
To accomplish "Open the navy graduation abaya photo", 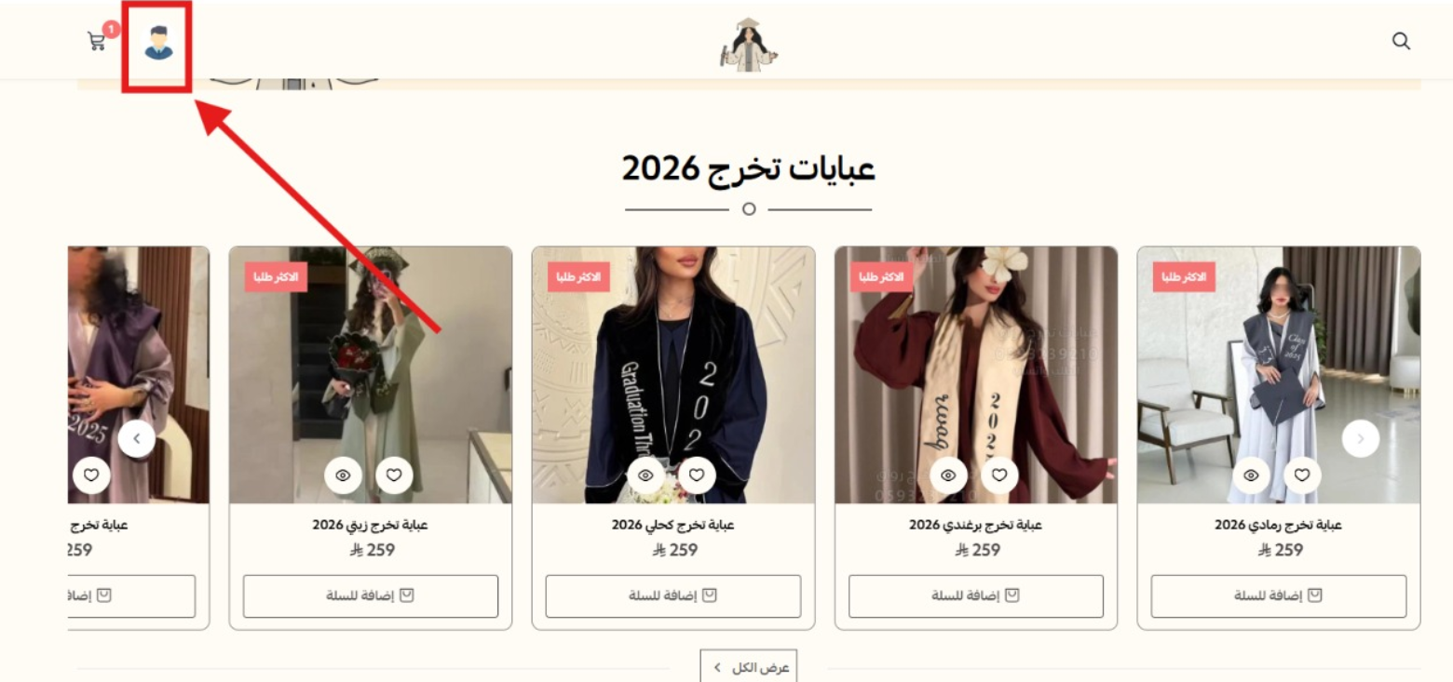I will point(673,375).
